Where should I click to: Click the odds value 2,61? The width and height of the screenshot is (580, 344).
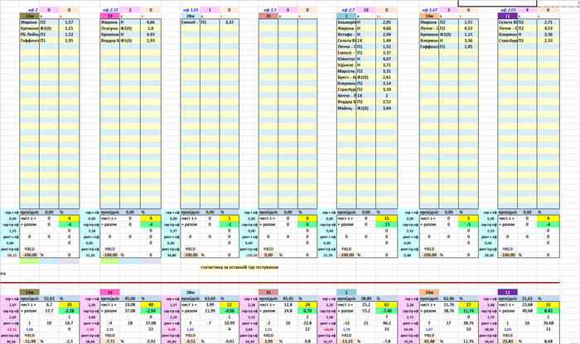click(387, 77)
